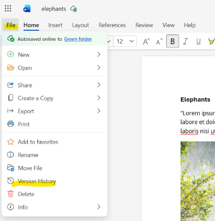Decrease font size with shrink icon

[x=159, y=41]
